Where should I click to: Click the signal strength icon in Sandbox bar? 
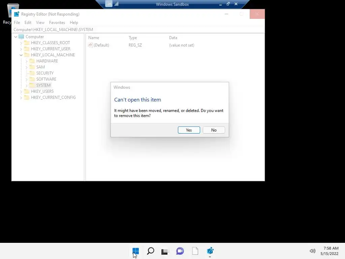[116, 4]
